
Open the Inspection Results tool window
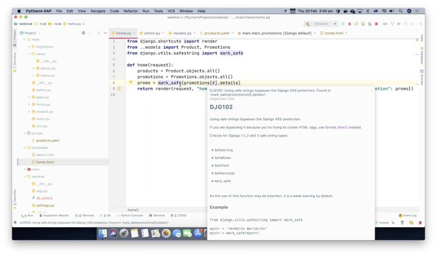pos(54,216)
